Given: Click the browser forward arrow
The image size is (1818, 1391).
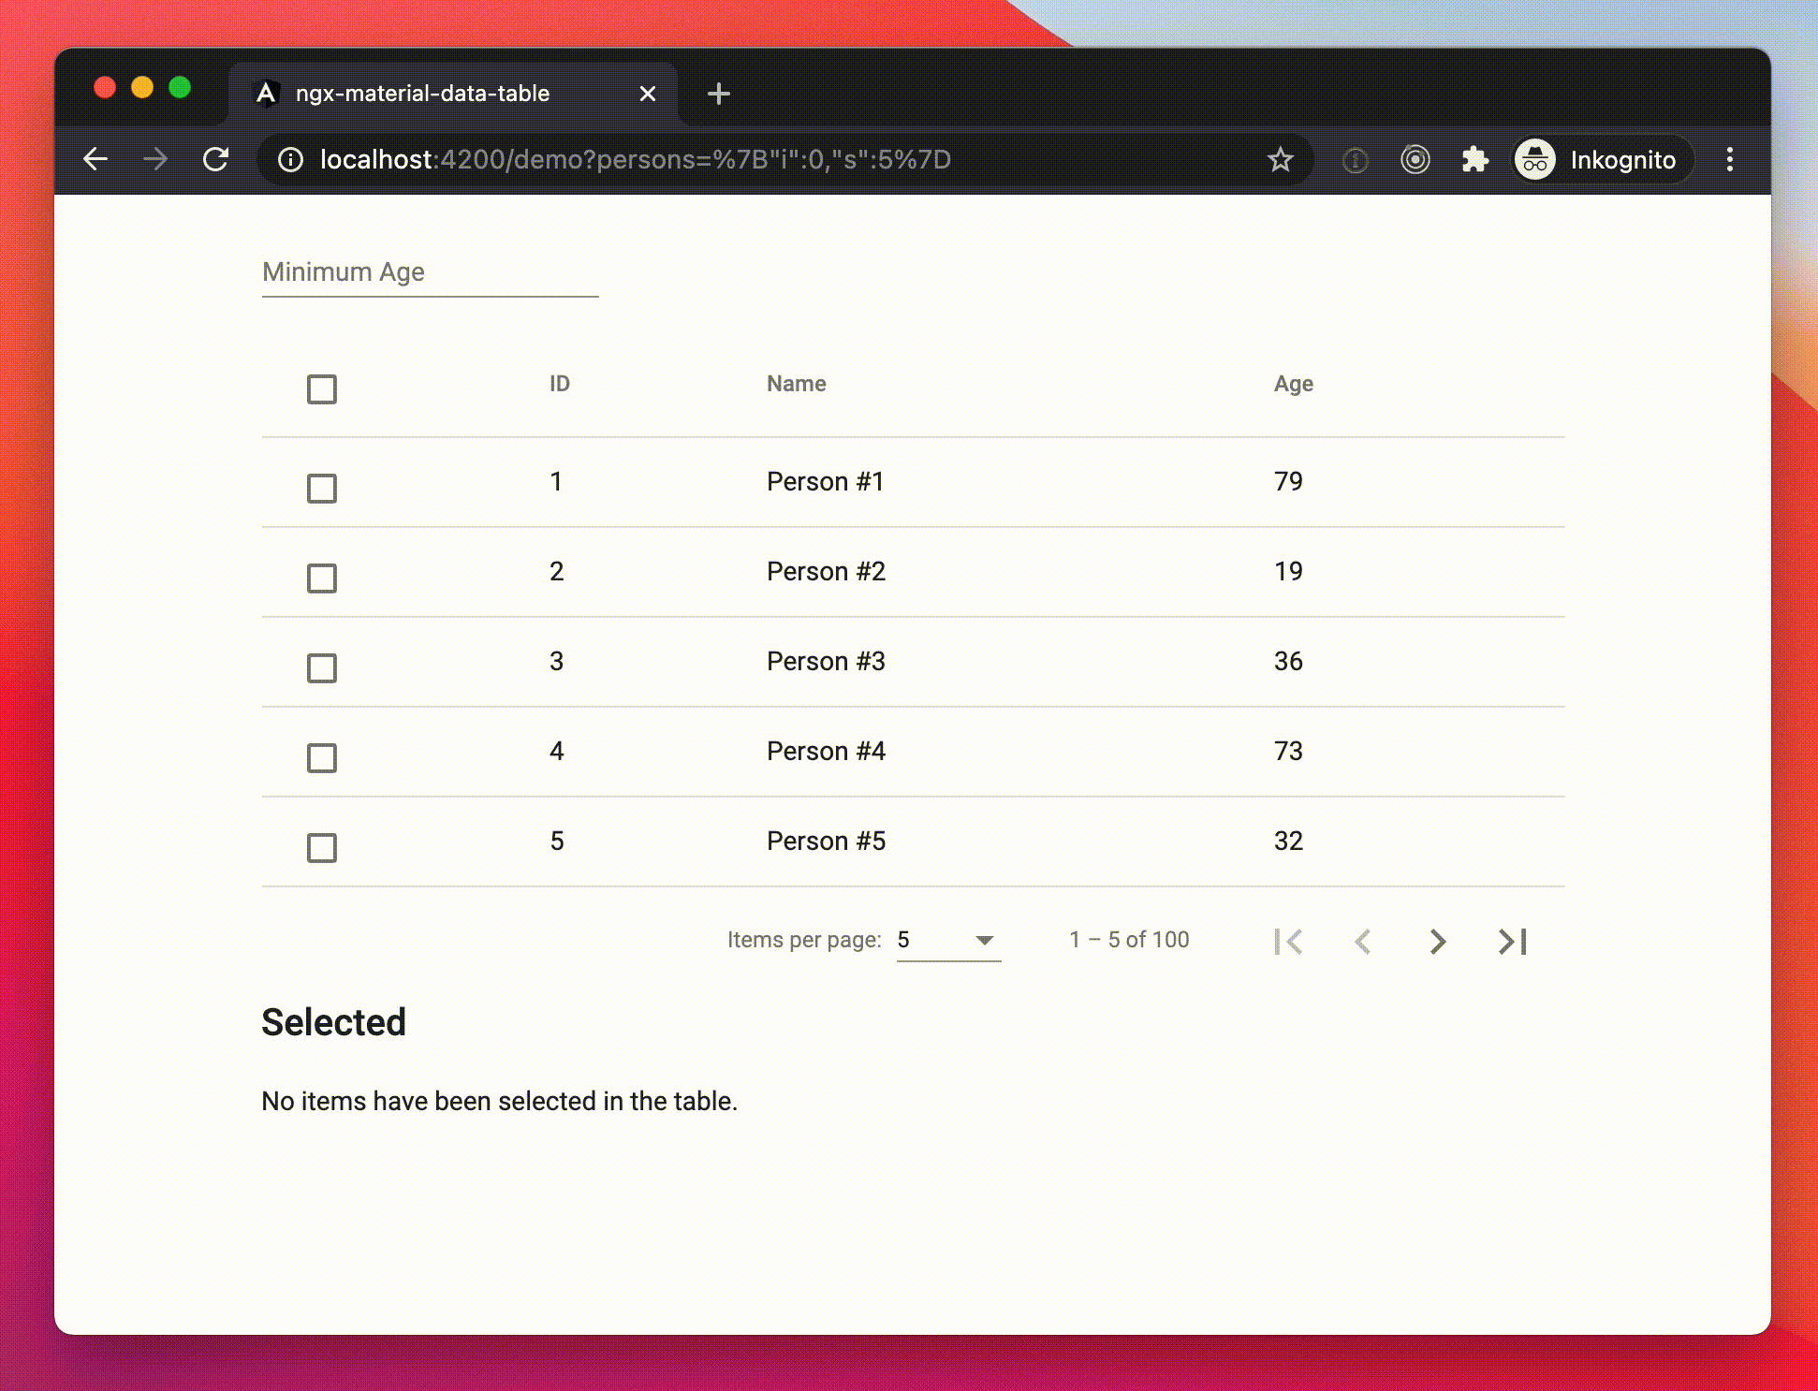Looking at the screenshot, I should 155,159.
